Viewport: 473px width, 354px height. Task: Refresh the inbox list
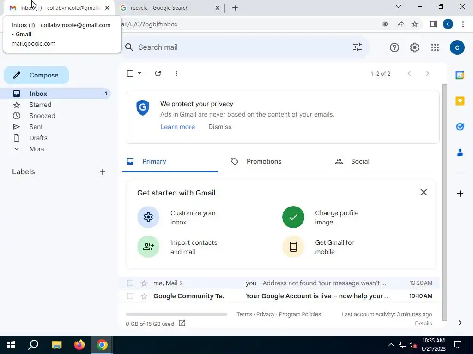click(158, 73)
